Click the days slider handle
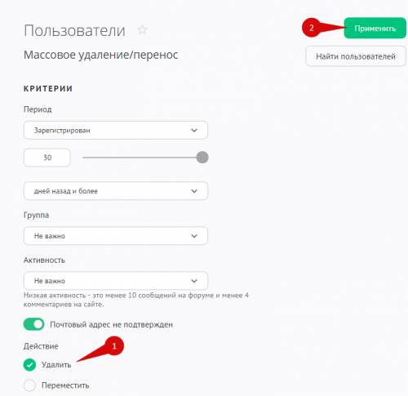The image size is (408, 396). [202, 158]
